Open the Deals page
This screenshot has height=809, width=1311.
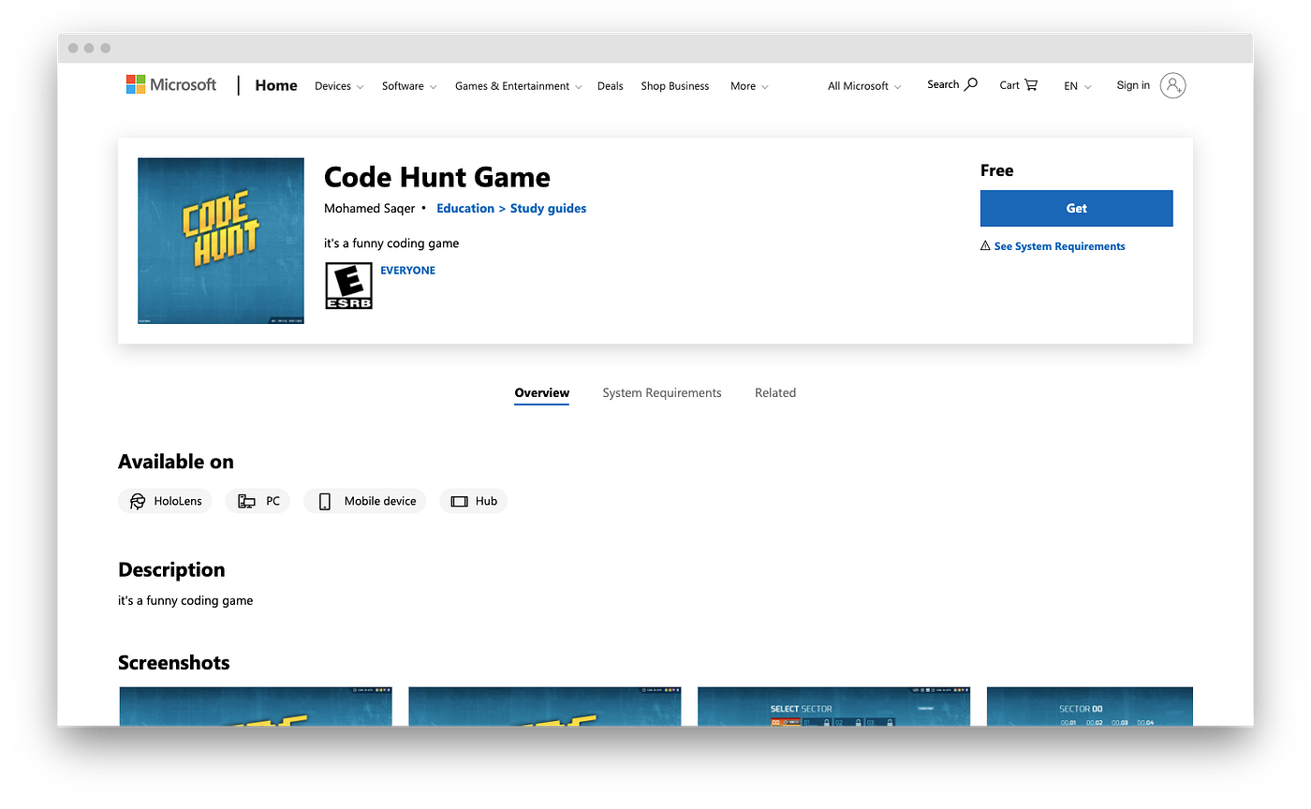[x=611, y=86]
